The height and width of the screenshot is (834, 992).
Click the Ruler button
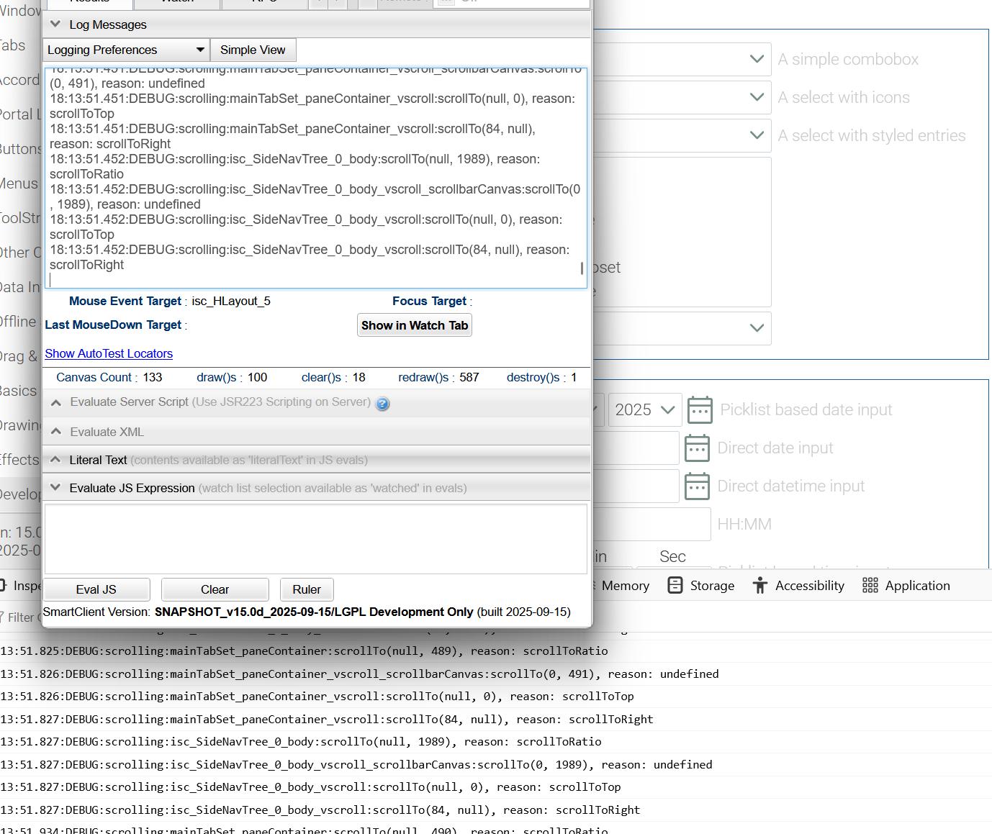click(307, 589)
